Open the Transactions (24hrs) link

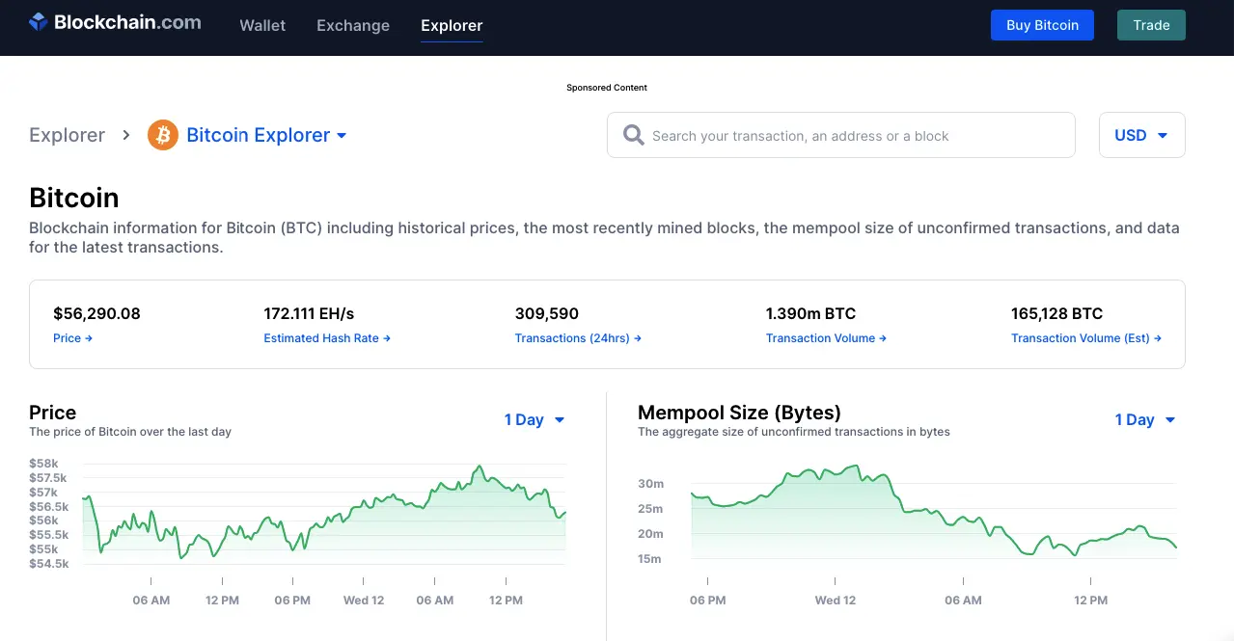[578, 338]
